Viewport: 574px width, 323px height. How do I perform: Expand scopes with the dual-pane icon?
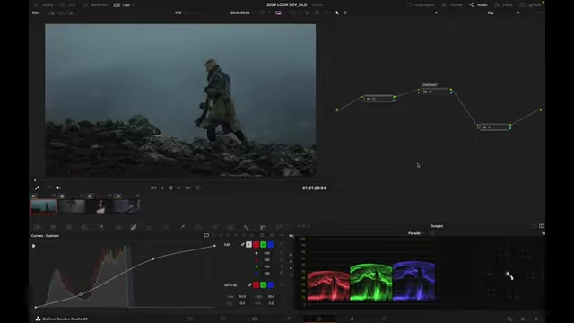[542, 226]
